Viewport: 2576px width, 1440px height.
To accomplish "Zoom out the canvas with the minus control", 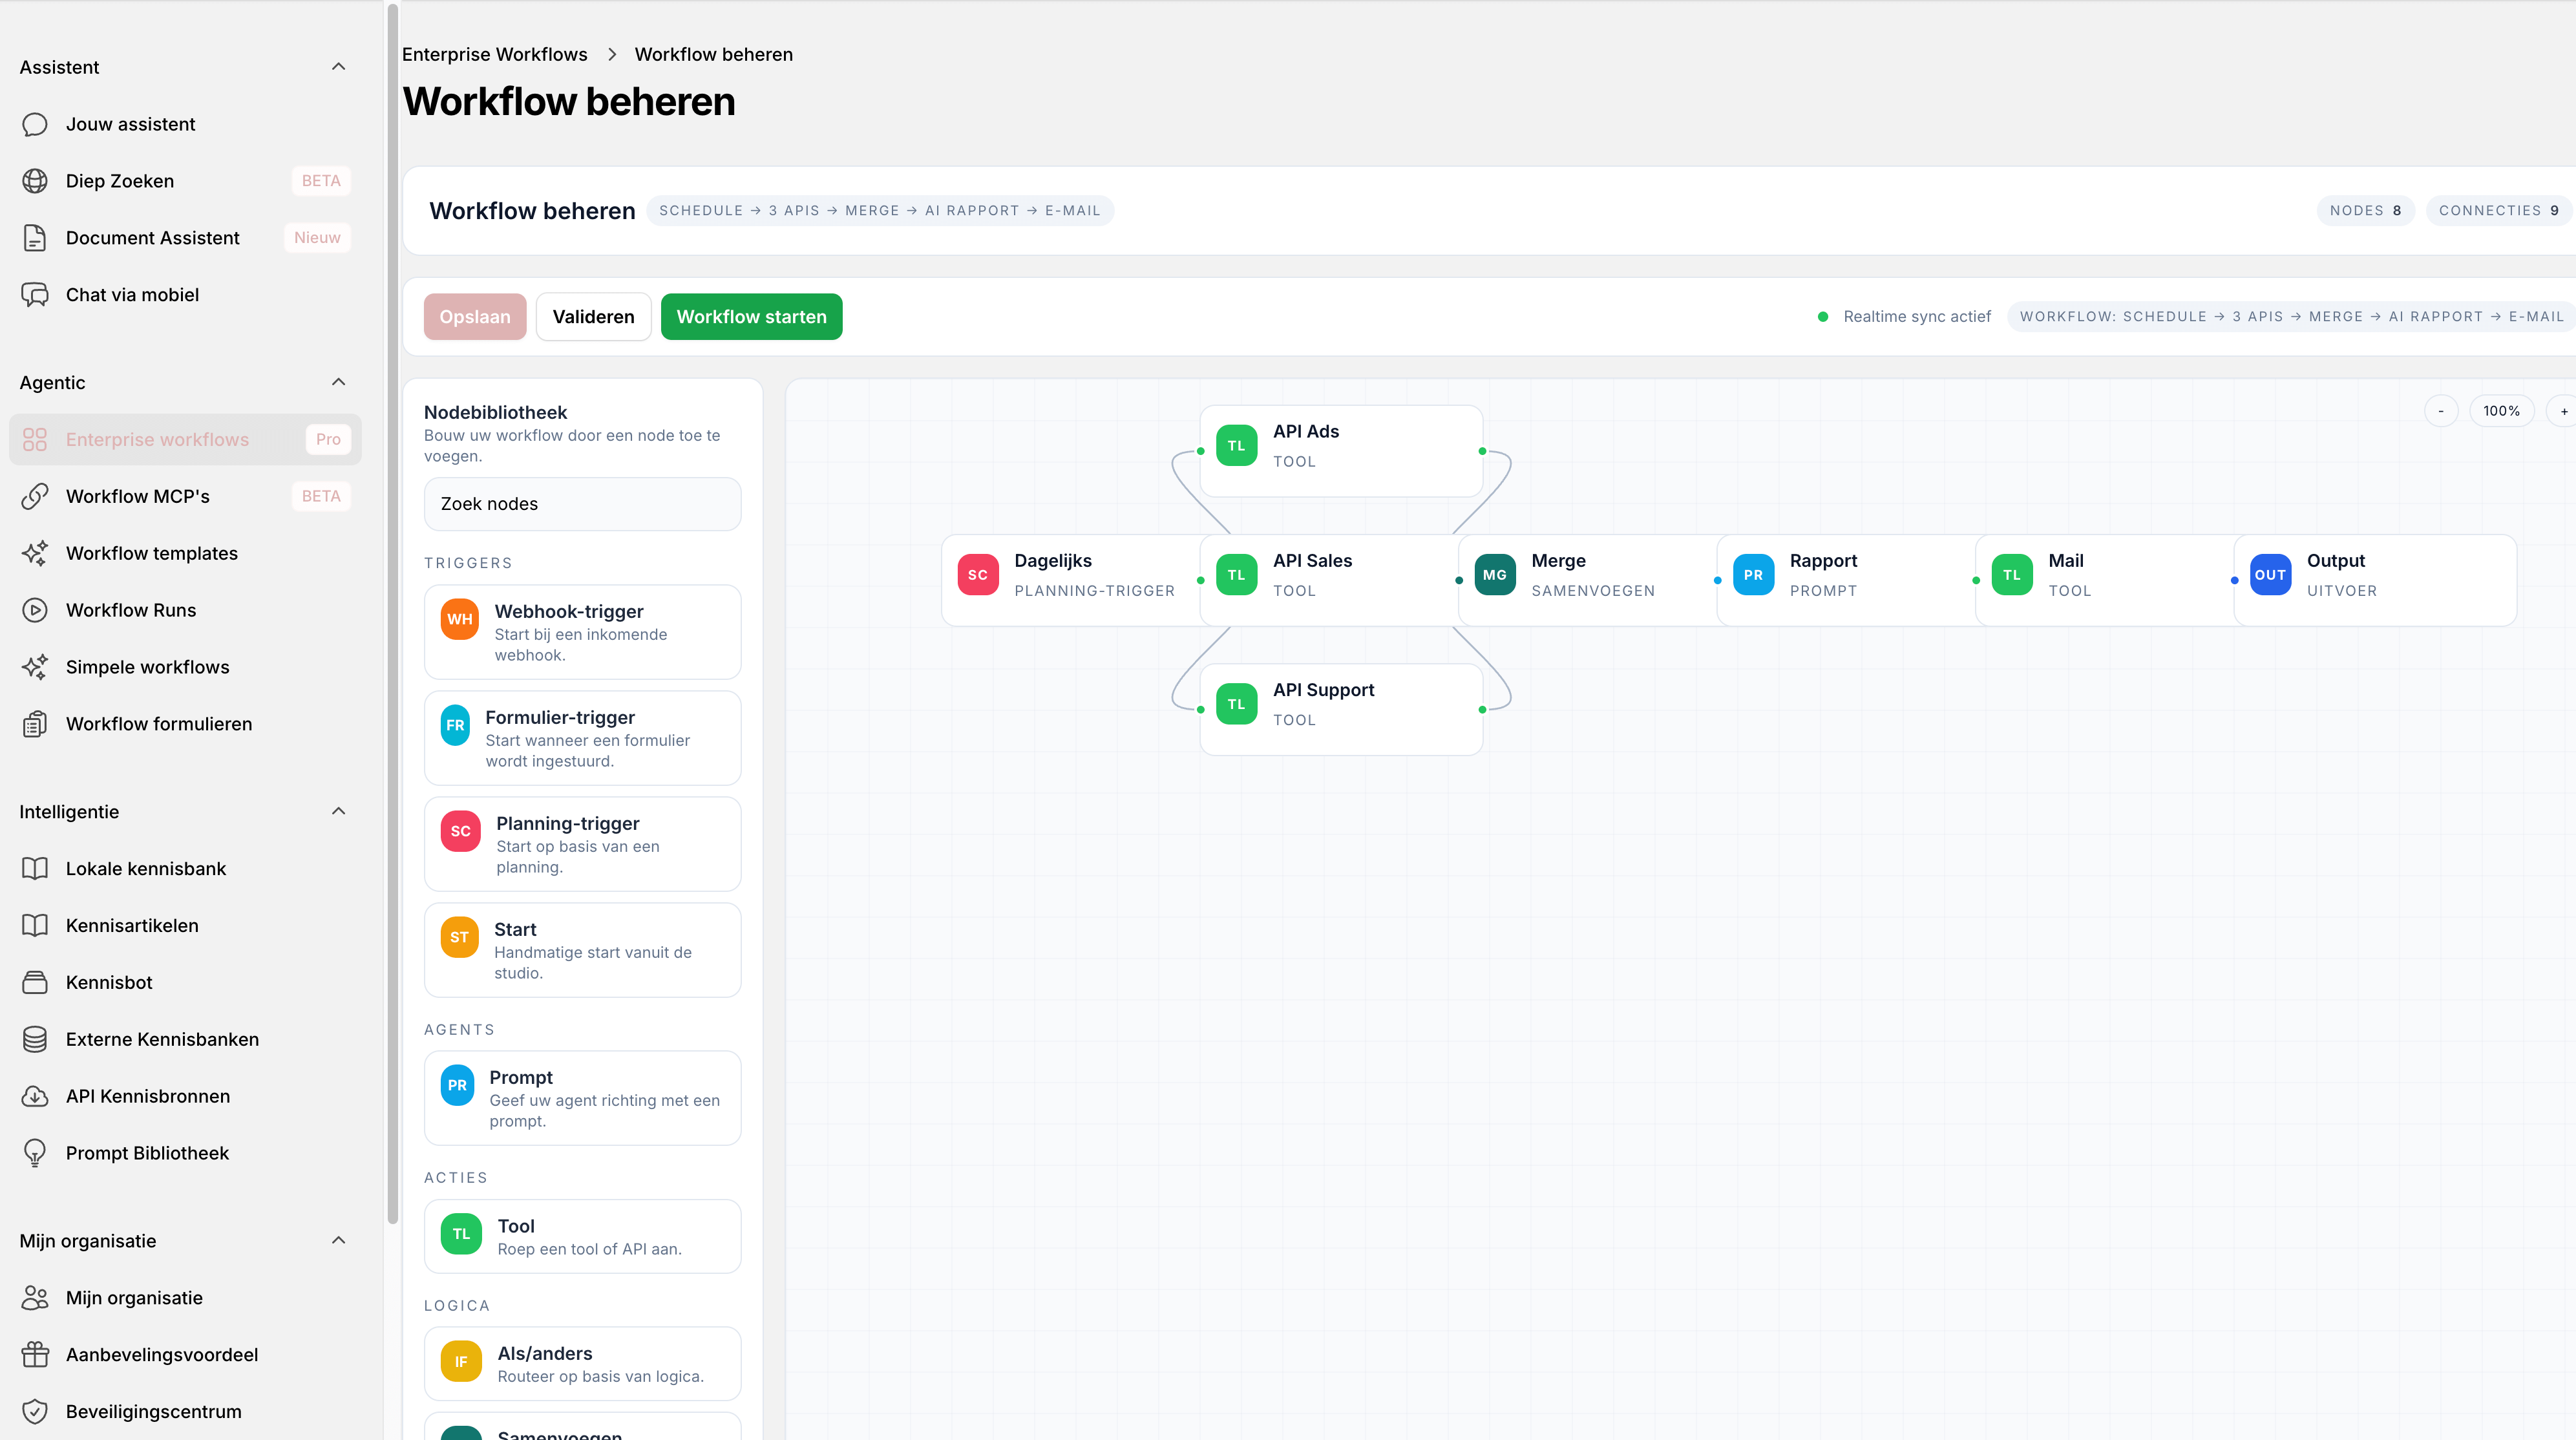I will tap(2441, 410).
